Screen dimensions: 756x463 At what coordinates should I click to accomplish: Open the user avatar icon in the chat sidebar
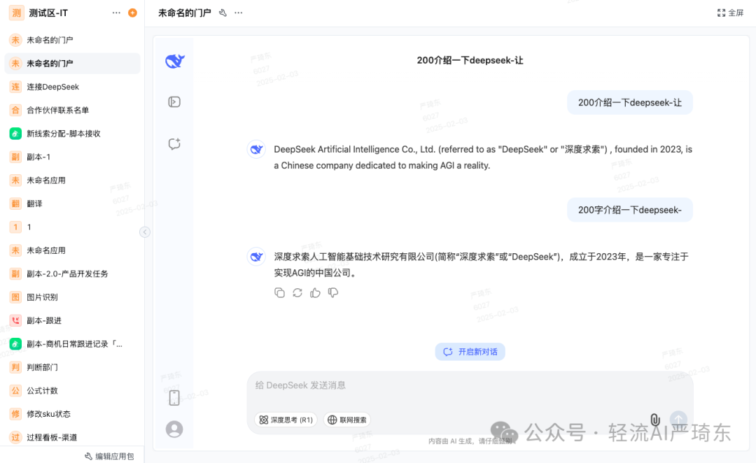click(174, 429)
